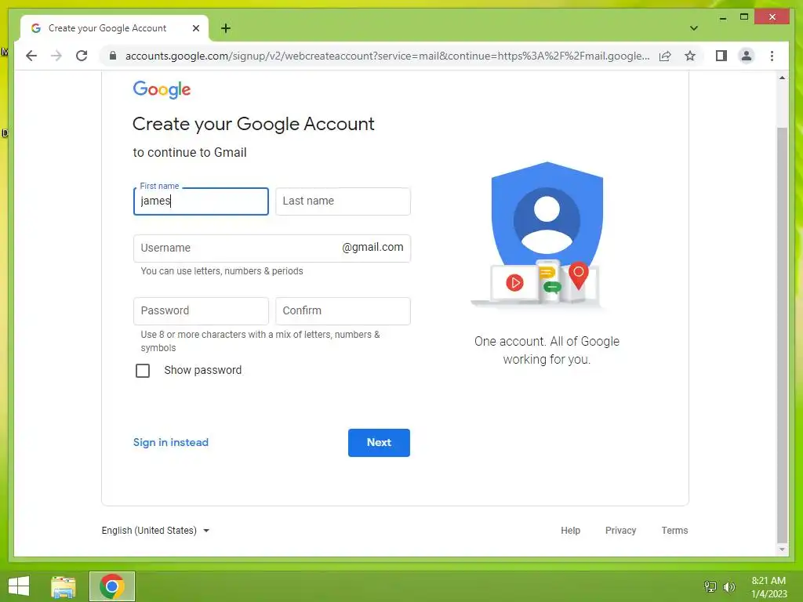
Task: Close the Create your Google Account tab
Action: click(x=195, y=28)
